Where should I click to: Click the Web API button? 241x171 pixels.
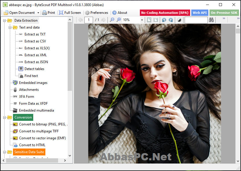click(200, 13)
